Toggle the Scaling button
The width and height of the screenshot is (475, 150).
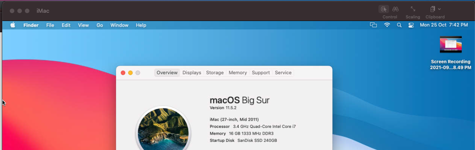click(x=413, y=9)
